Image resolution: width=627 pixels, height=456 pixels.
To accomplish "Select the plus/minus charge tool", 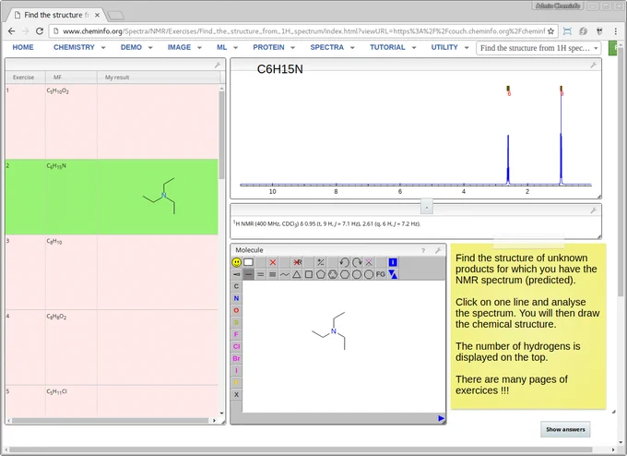I will [x=320, y=262].
